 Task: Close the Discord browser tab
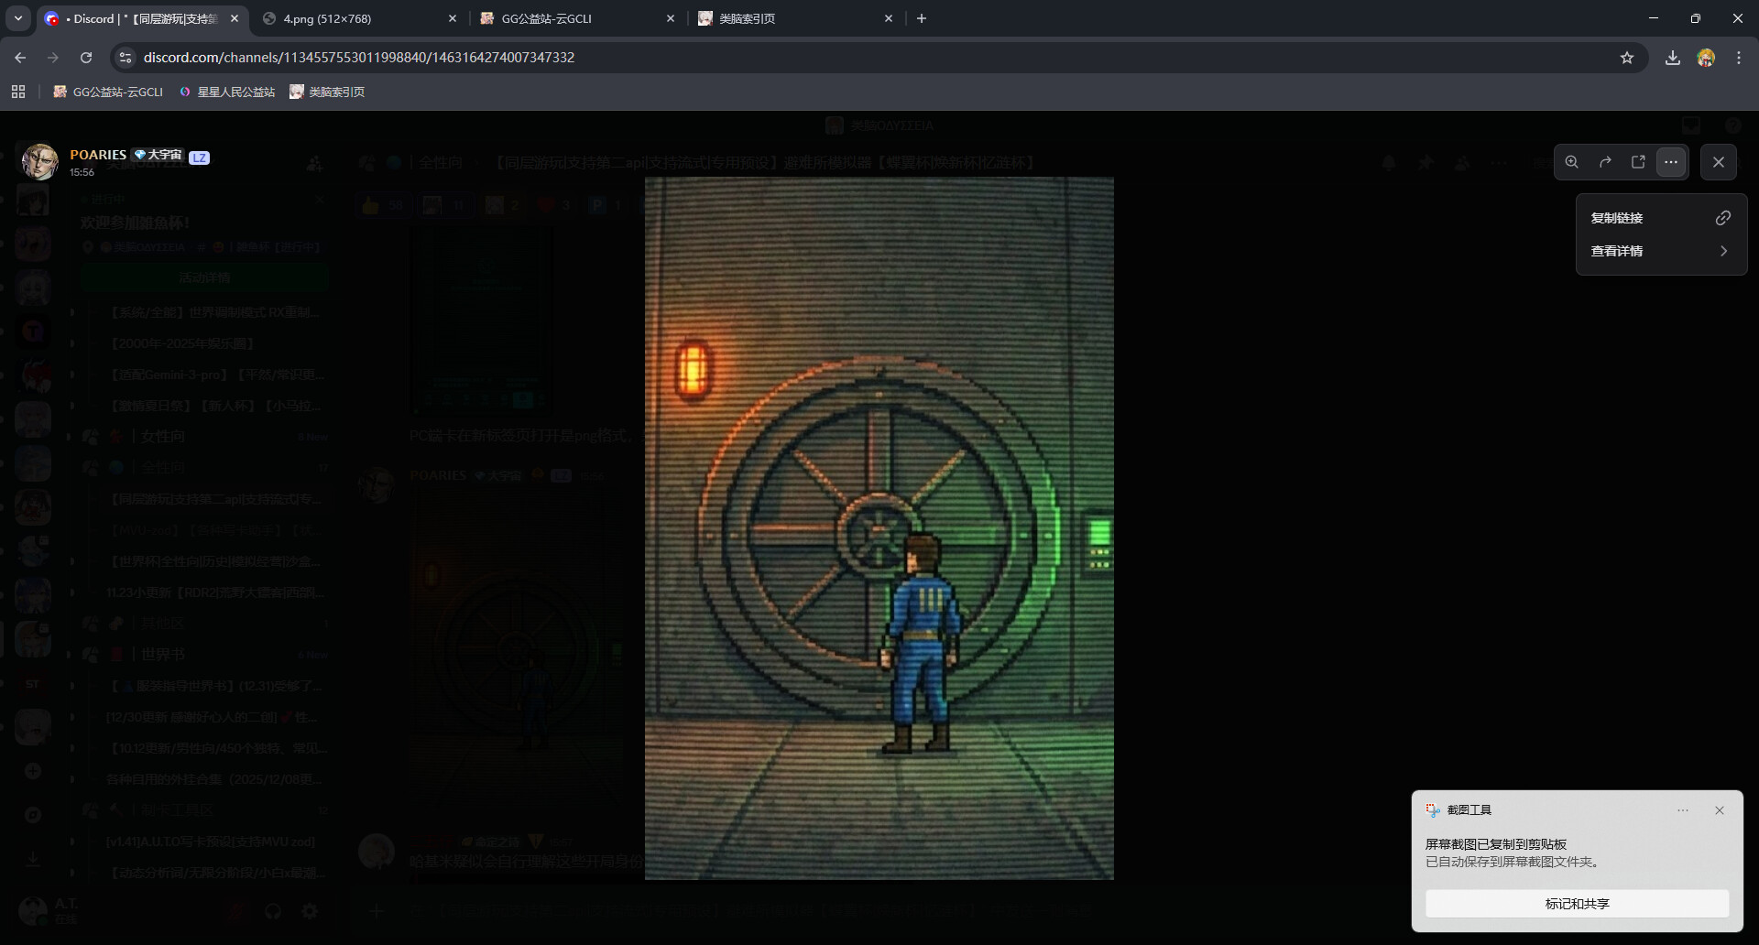pyautogui.click(x=235, y=18)
